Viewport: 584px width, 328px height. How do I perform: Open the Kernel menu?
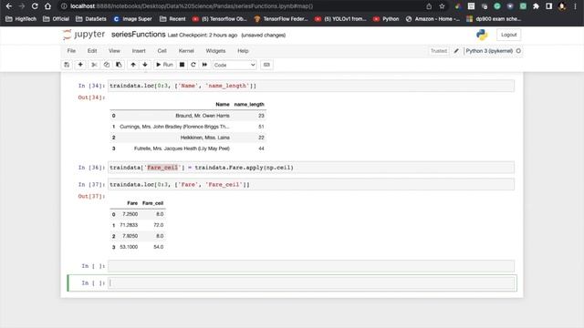(186, 51)
